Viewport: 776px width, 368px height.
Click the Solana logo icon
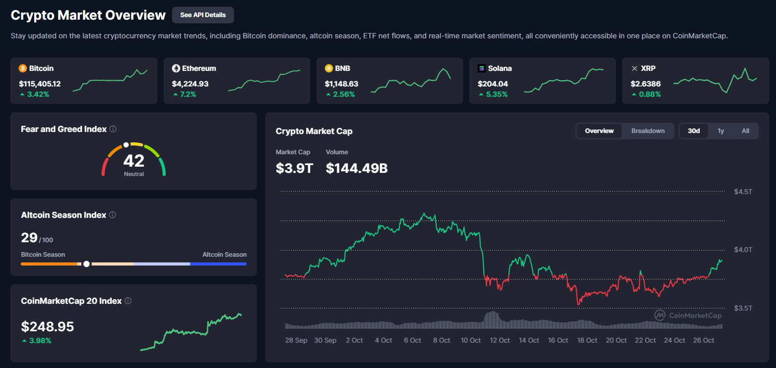tap(482, 68)
